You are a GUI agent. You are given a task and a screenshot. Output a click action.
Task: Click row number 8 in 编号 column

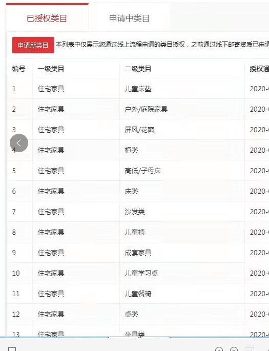14,232
